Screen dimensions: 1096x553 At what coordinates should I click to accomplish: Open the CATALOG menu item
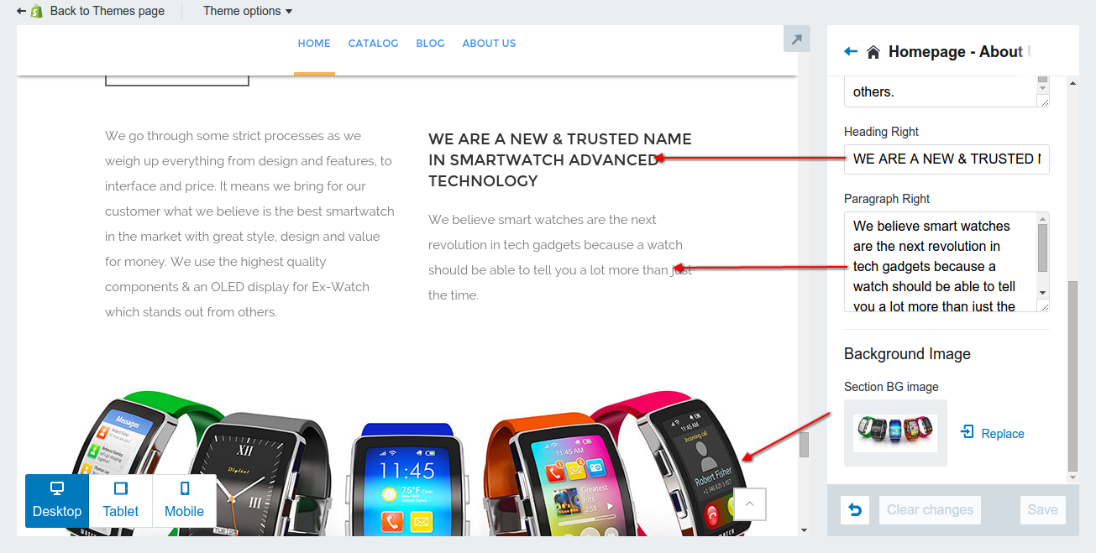(373, 43)
